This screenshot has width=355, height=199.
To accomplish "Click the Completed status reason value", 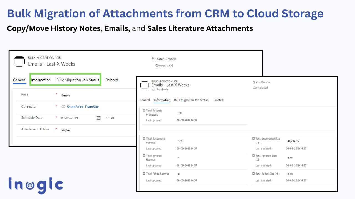I will 260,88.
